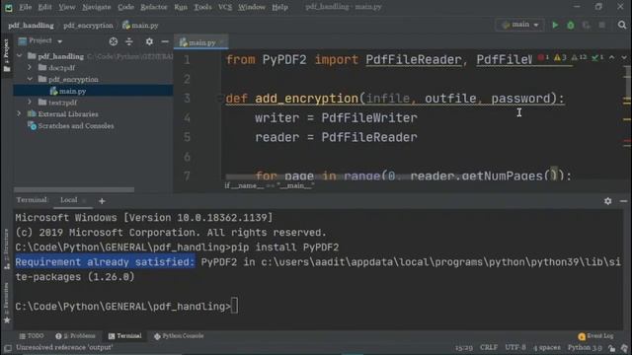Viewport: 632px width, 355px height.
Task: Switch to main.py editor tab
Action: [x=201, y=42]
